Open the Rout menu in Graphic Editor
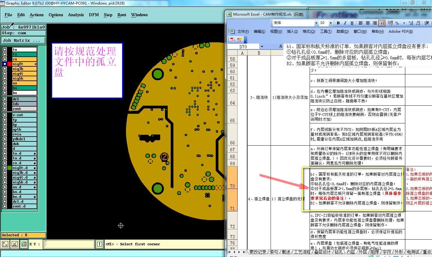 pyautogui.click(x=122, y=15)
